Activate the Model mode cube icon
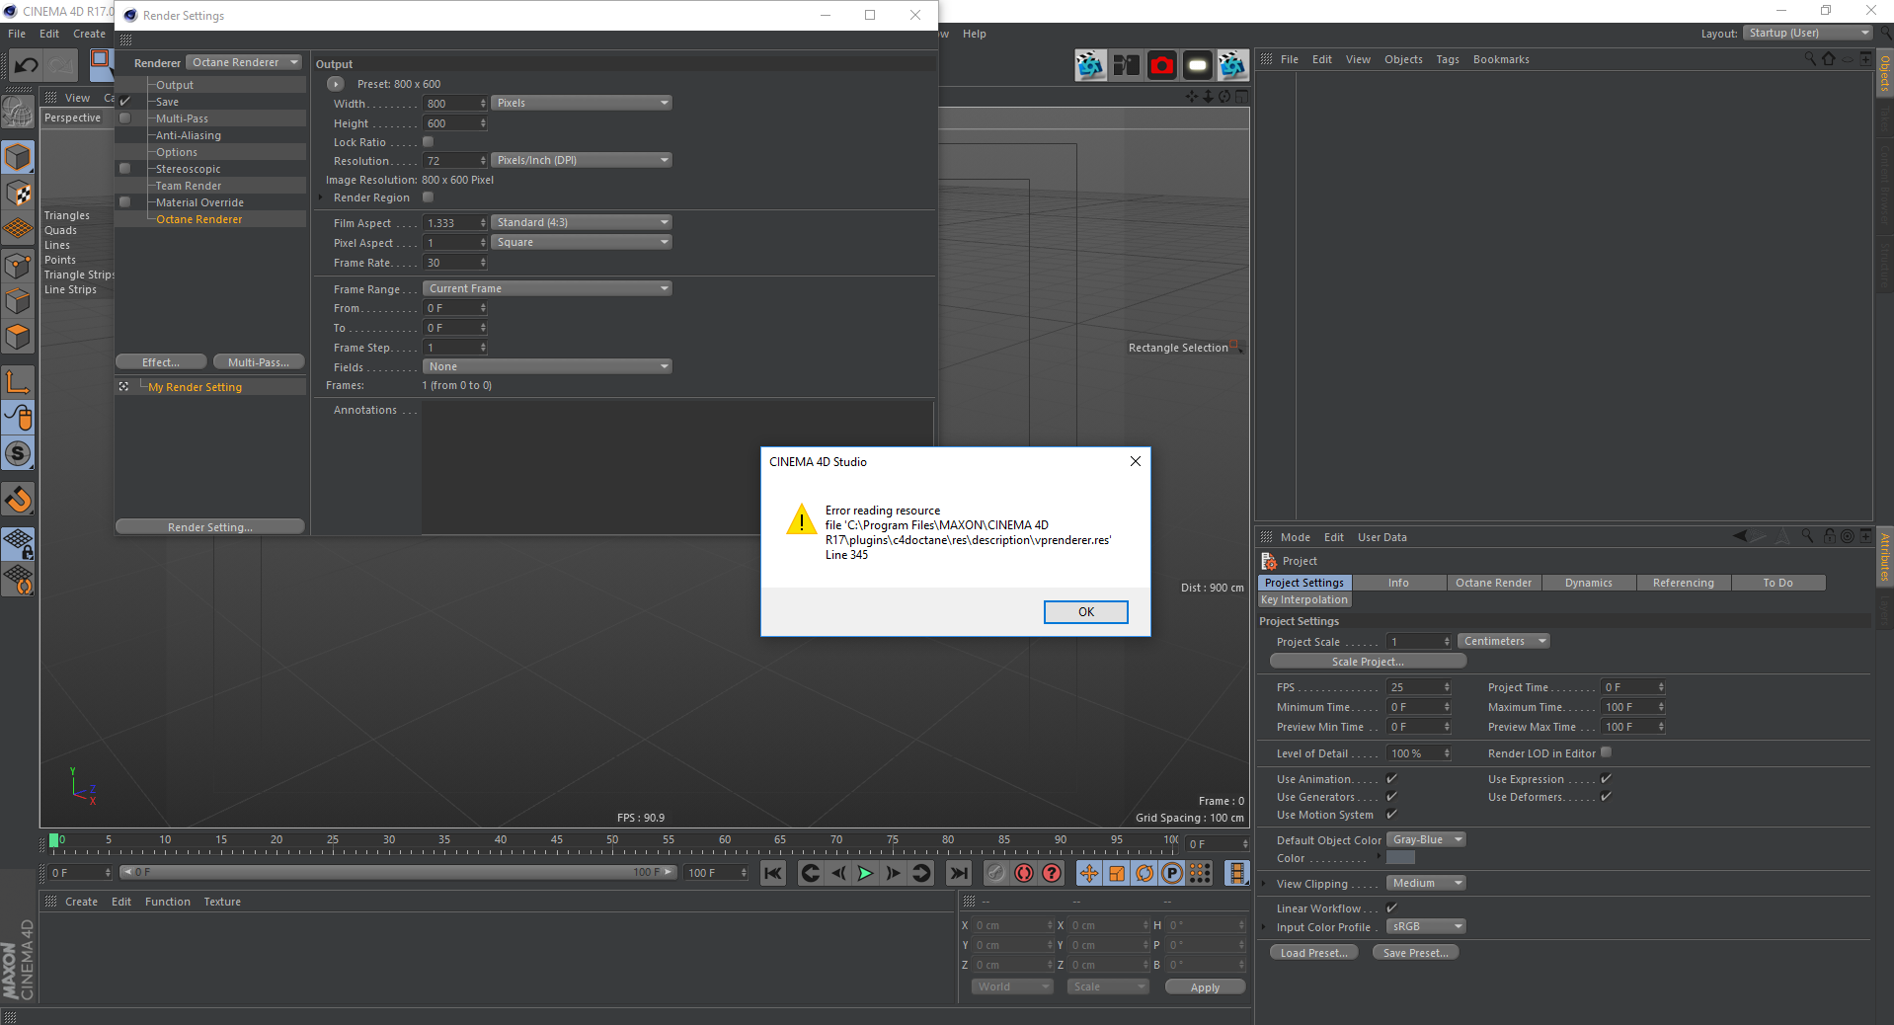 (x=19, y=157)
